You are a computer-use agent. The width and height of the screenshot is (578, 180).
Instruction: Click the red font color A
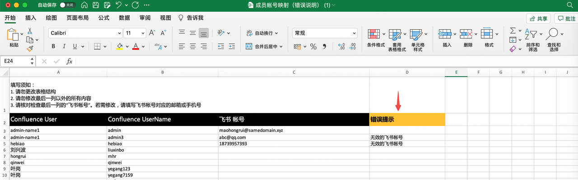point(135,46)
